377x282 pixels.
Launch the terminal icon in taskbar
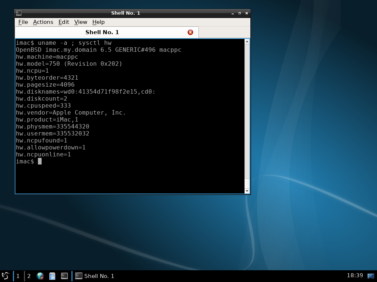[x=64, y=276]
